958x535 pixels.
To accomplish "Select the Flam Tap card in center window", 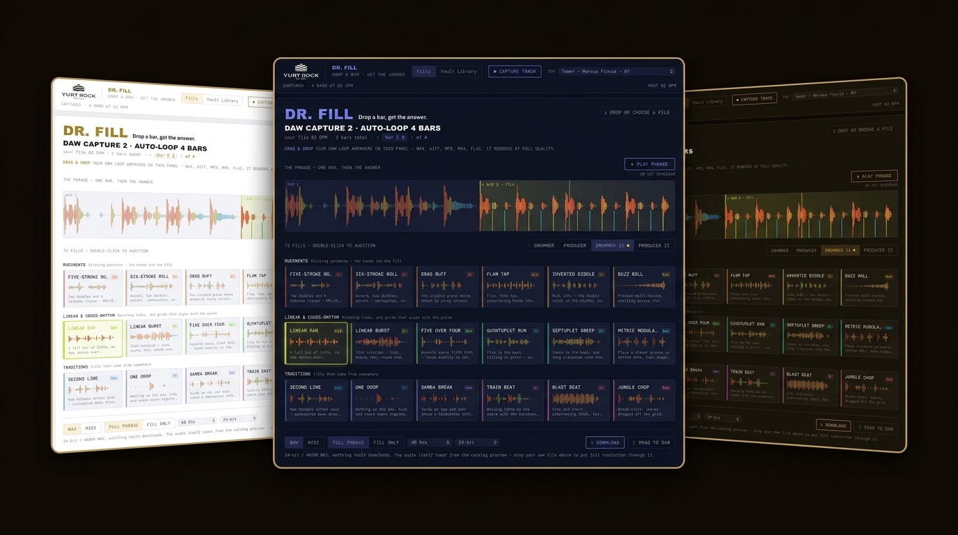I will pos(513,287).
